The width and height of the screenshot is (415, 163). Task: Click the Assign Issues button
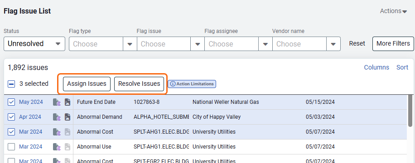click(x=87, y=84)
